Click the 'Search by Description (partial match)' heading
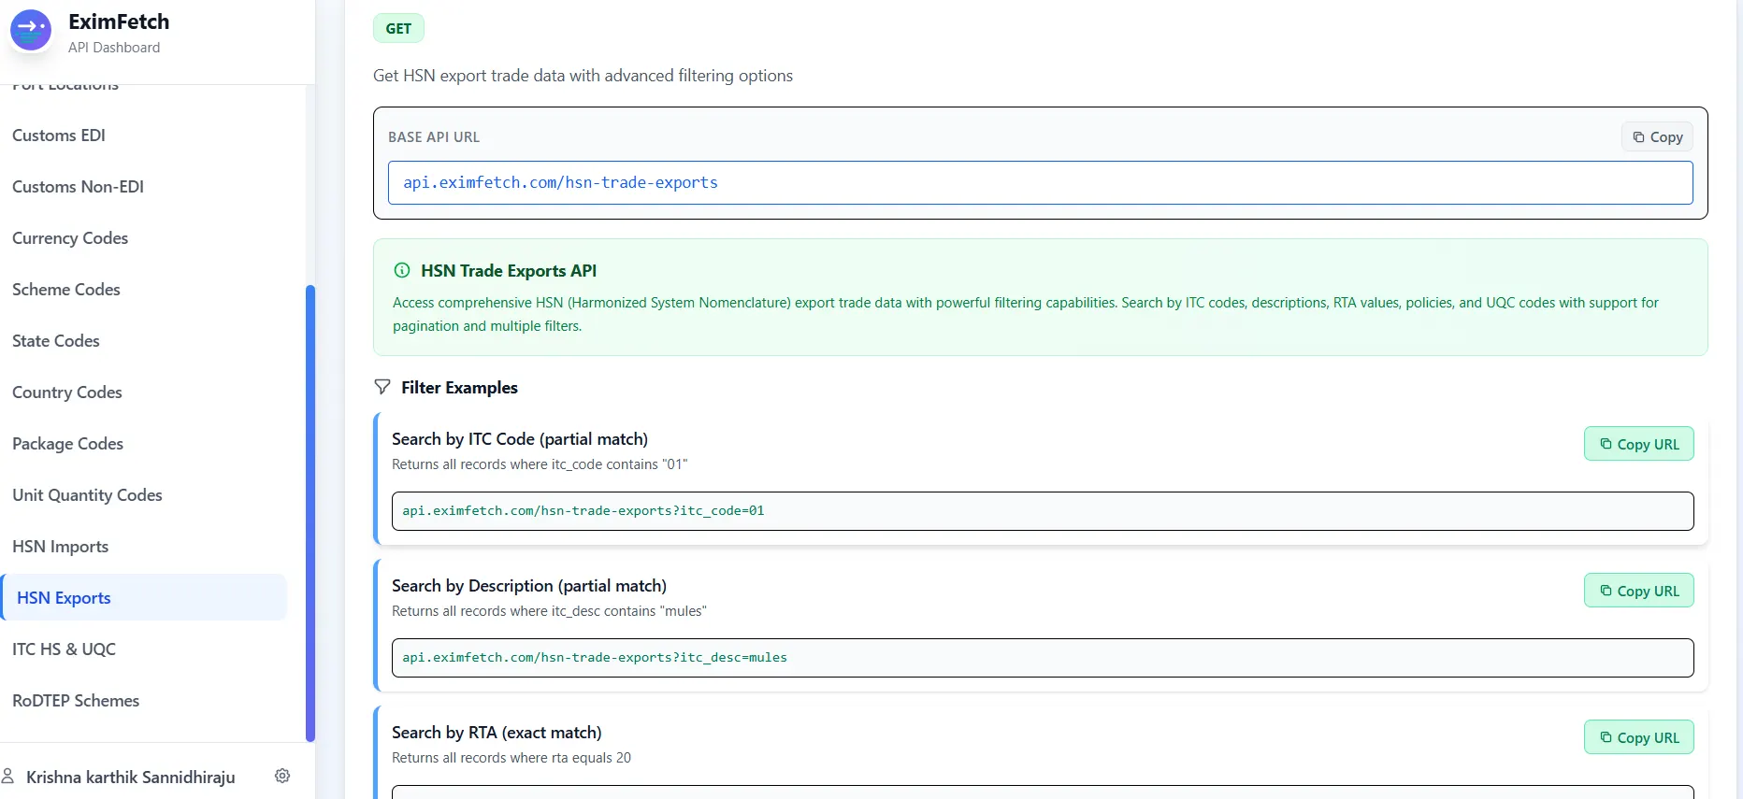Image resolution: width=1743 pixels, height=799 pixels. pyautogui.click(x=529, y=585)
